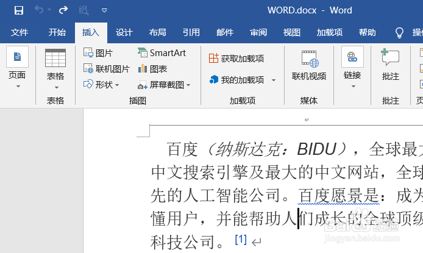Viewport: 423px width, 253px height.
Task: Switch to the 加载项 tab
Action: pos(330,33)
